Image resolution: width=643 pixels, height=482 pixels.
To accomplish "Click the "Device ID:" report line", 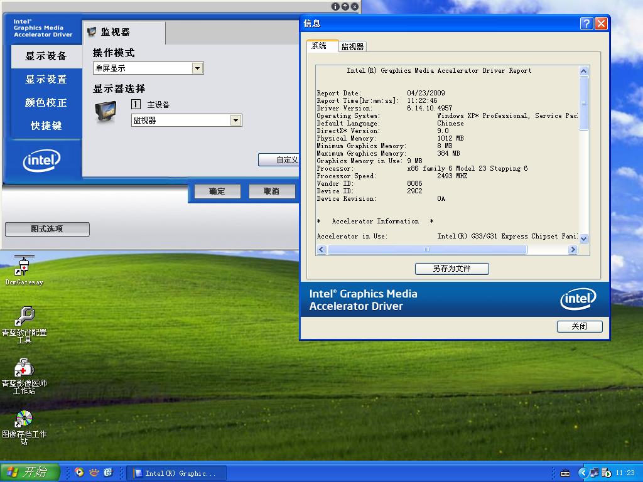I will click(369, 191).
